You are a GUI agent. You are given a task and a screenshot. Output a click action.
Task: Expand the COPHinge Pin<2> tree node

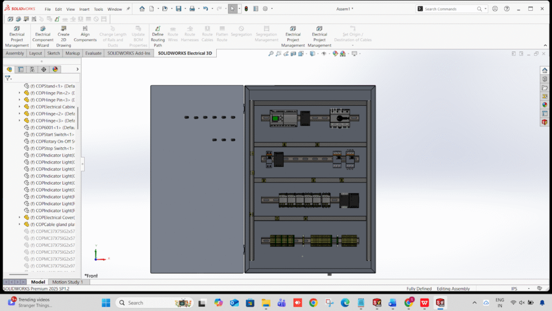tap(20, 93)
